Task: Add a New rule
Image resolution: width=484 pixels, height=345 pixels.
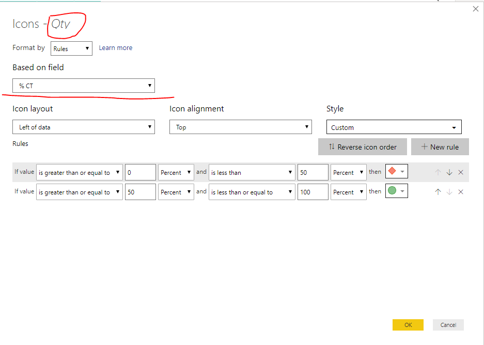Action: coord(440,147)
